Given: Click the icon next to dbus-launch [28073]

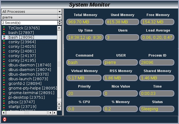Looking at the screenshot, I should click(4, 79).
